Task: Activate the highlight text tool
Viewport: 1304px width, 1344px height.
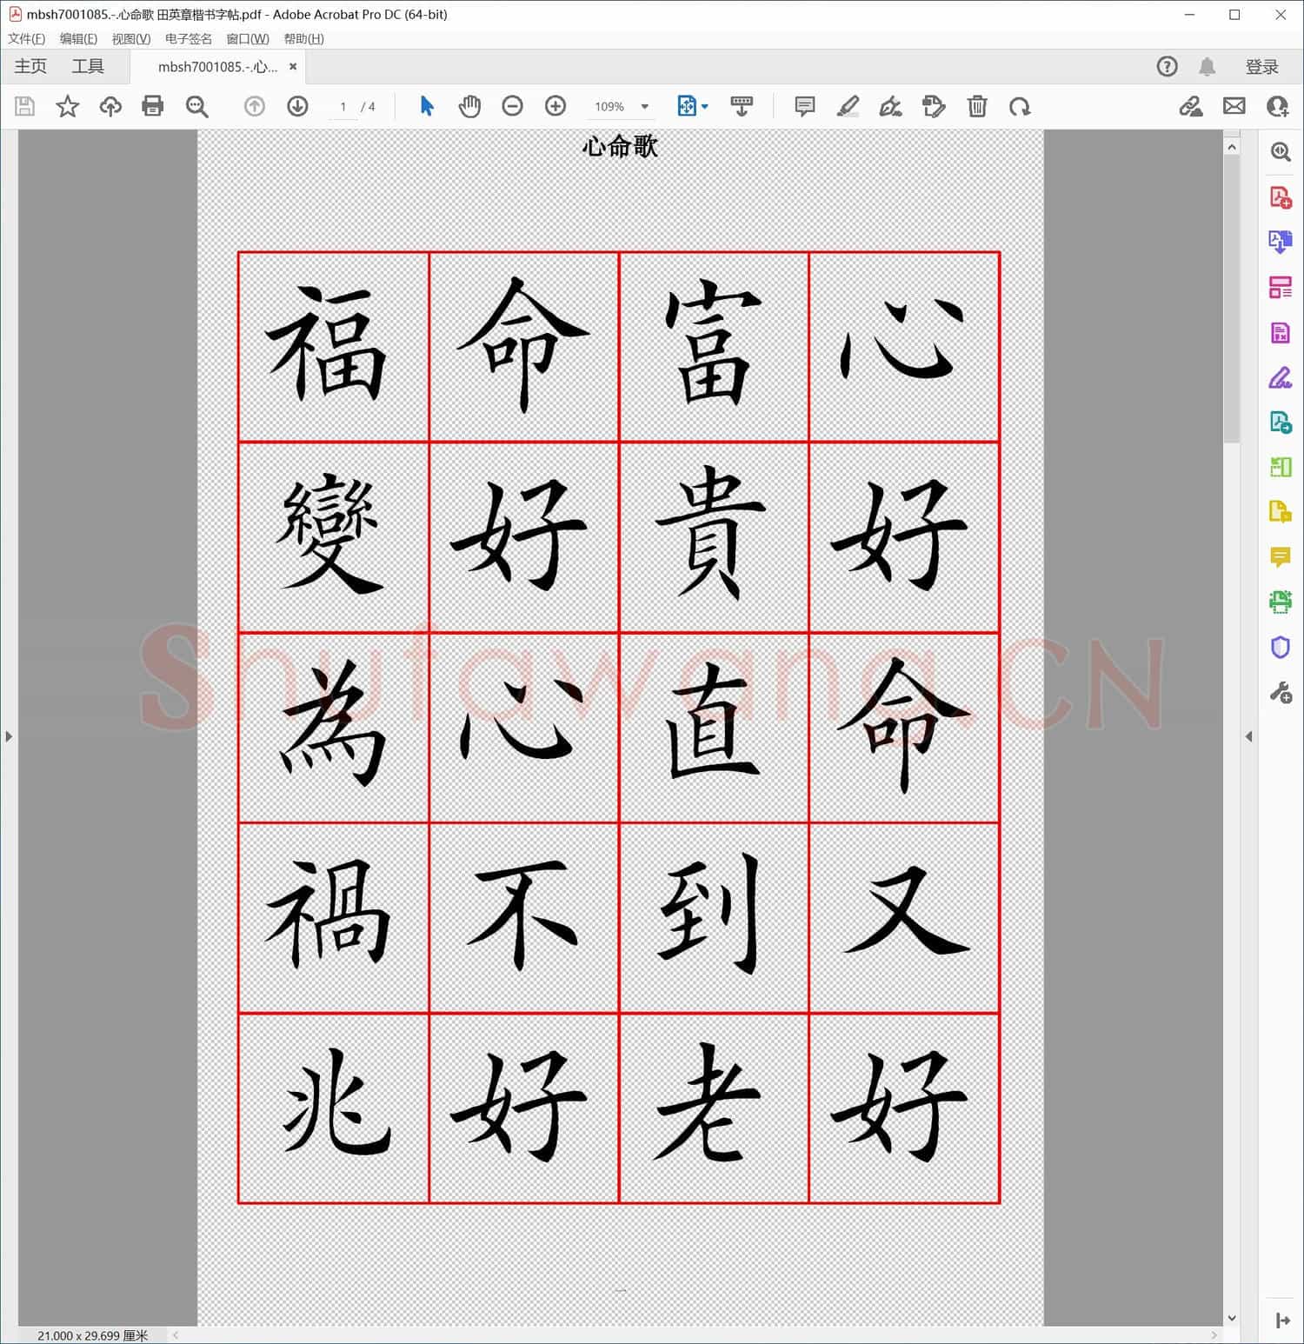Action: [x=848, y=106]
